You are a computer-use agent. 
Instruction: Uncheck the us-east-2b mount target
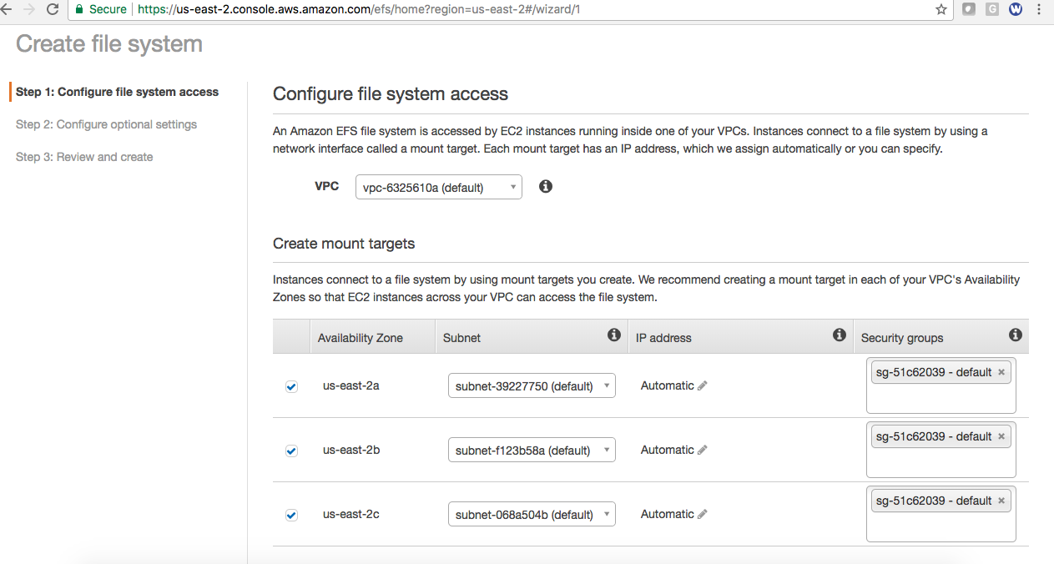click(291, 451)
